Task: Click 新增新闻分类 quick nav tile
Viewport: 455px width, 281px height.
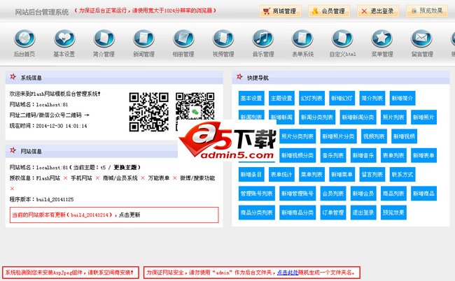Action: point(358,117)
